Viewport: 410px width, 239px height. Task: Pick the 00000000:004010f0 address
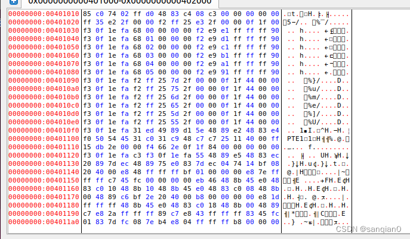[44, 130]
